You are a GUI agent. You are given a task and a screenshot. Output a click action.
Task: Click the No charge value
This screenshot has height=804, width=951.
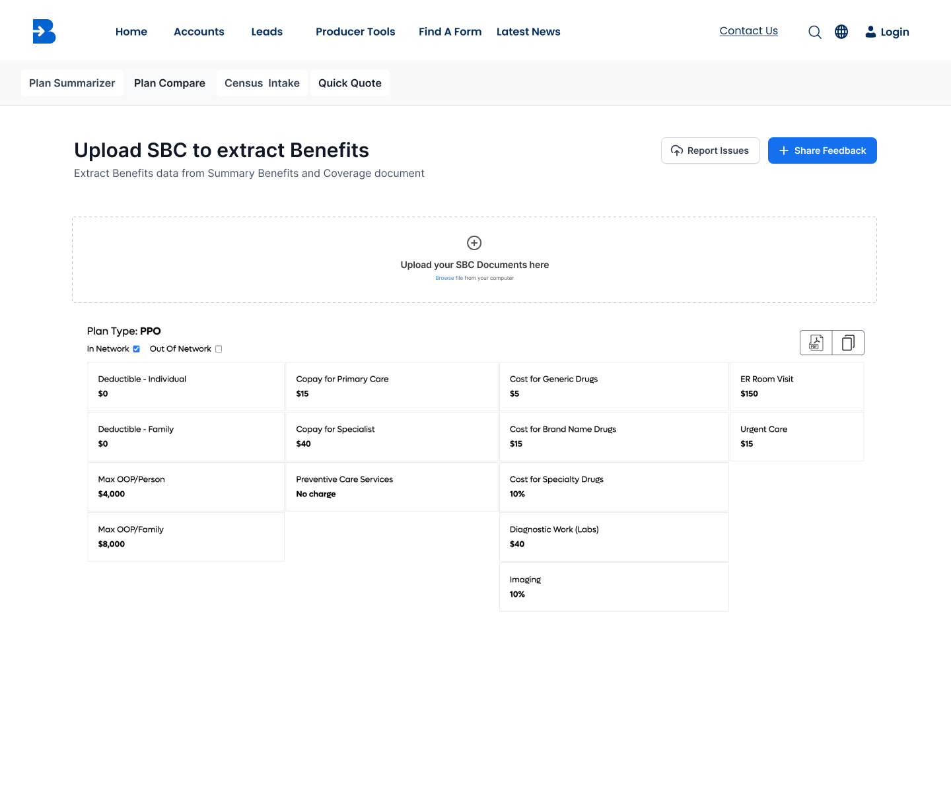(x=316, y=494)
